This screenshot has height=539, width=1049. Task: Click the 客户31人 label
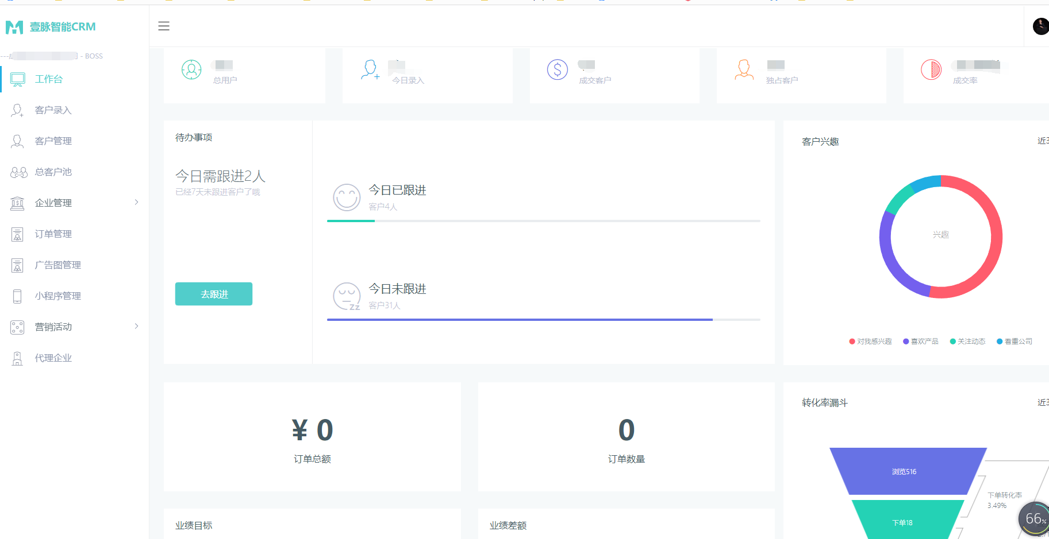pyautogui.click(x=385, y=305)
